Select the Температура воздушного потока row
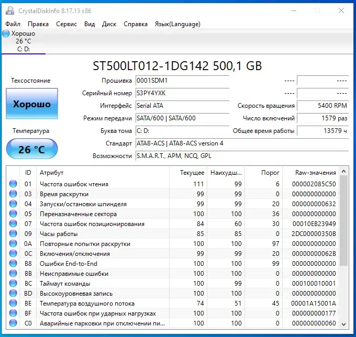The width and height of the screenshot is (356, 337). pos(173,303)
